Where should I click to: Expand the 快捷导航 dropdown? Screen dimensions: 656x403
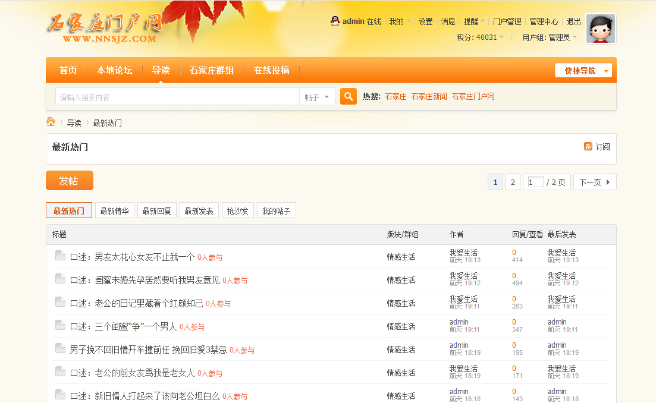583,70
